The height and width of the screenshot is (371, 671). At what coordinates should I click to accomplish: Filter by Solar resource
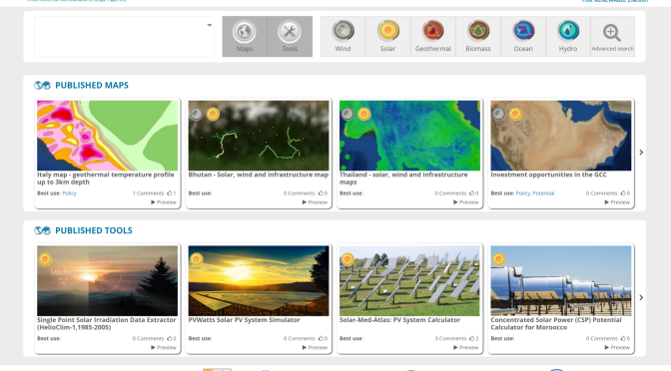[x=388, y=36]
